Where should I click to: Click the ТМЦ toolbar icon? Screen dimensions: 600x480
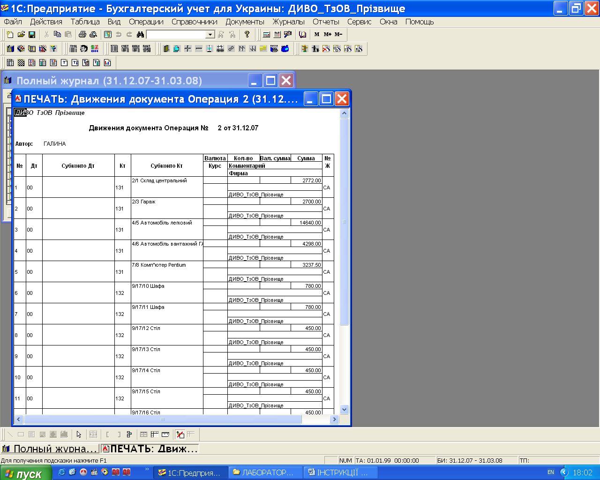(73, 48)
